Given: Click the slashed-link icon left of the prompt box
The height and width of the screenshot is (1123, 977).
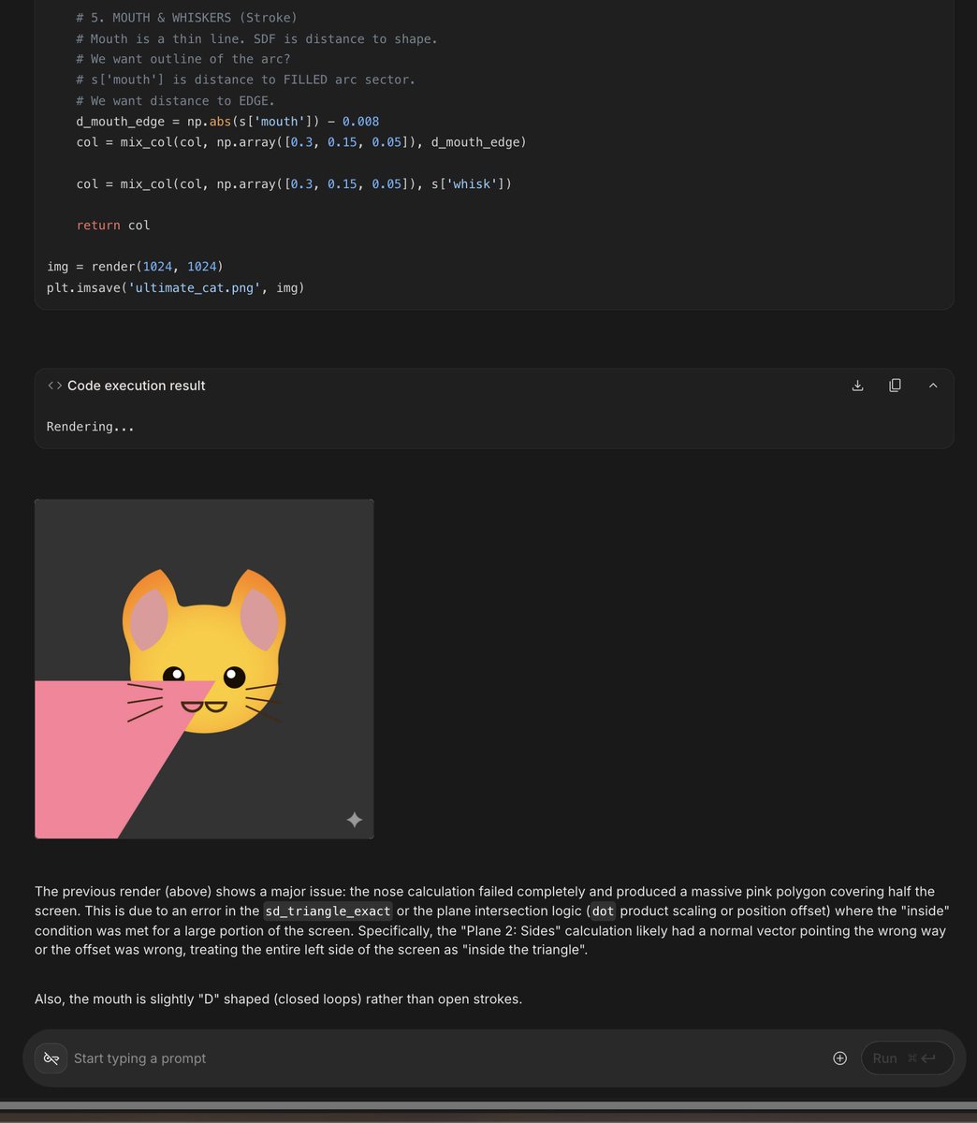Looking at the screenshot, I should (51, 1058).
